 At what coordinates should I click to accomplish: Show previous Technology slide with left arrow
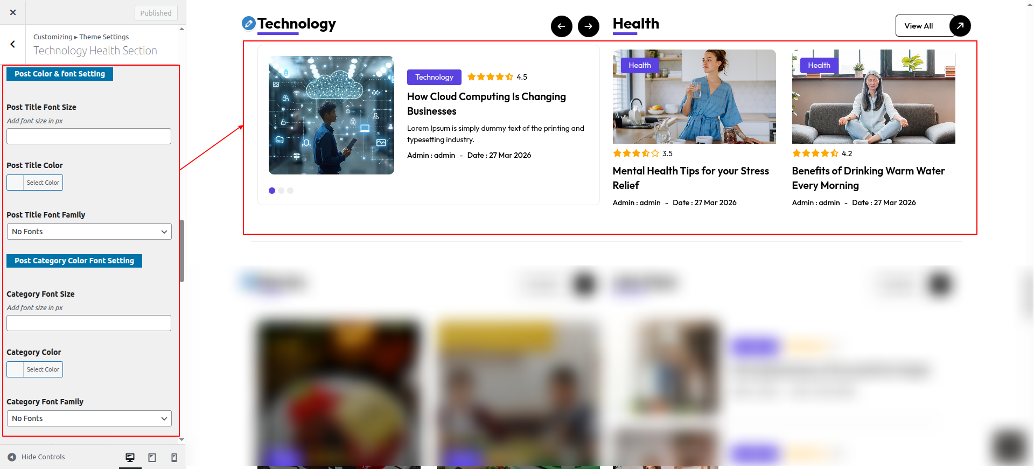tap(561, 26)
